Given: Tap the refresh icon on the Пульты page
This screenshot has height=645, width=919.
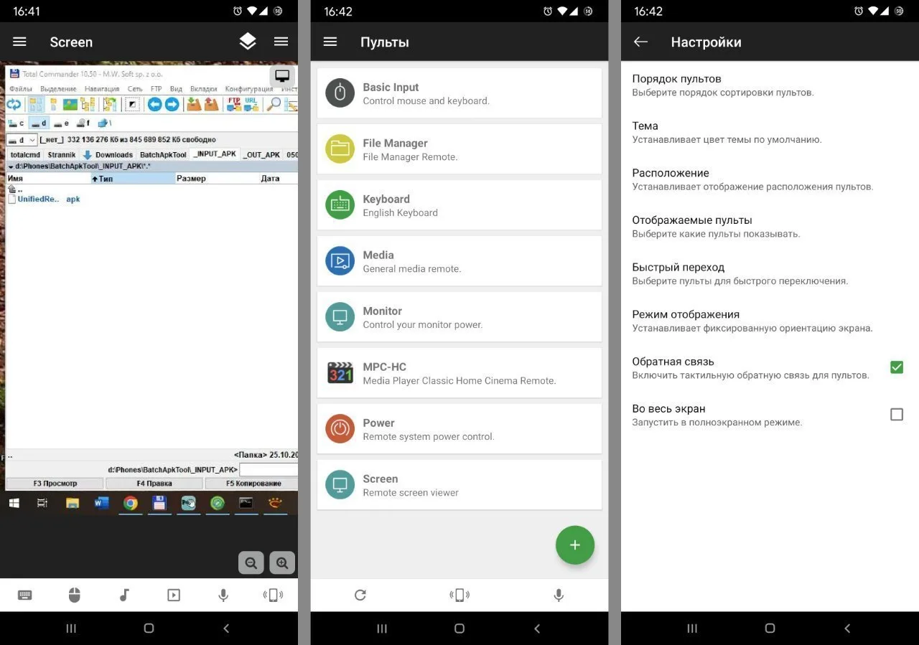Looking at the screenshot, I should pos(360,595).
